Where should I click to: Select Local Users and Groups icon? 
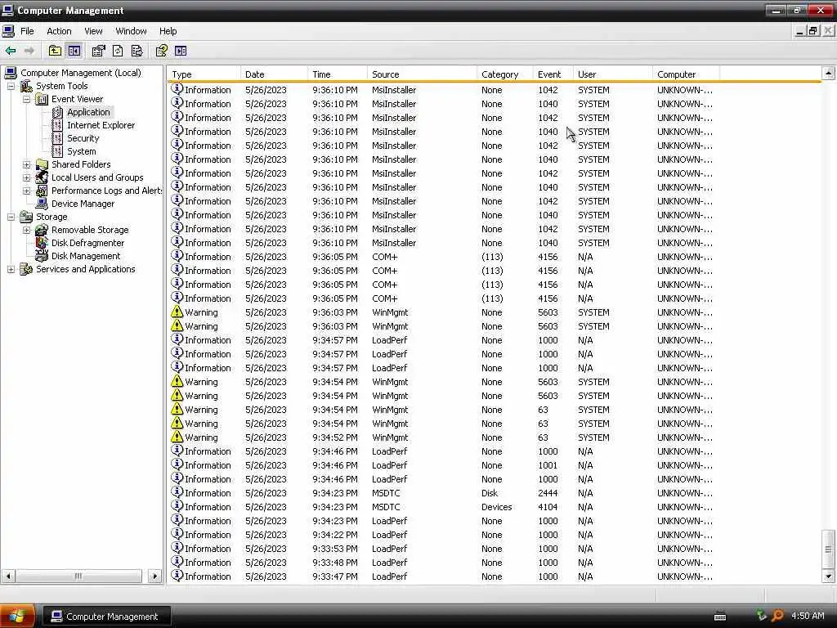(42, 177)
